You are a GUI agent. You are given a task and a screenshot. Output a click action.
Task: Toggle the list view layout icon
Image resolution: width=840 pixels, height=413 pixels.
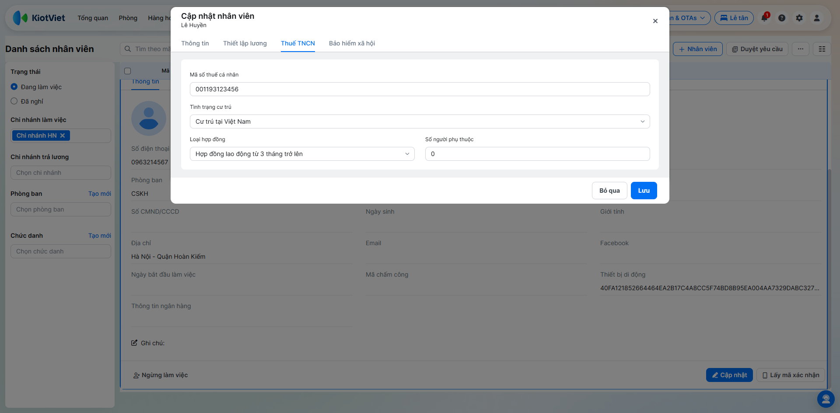822,49
